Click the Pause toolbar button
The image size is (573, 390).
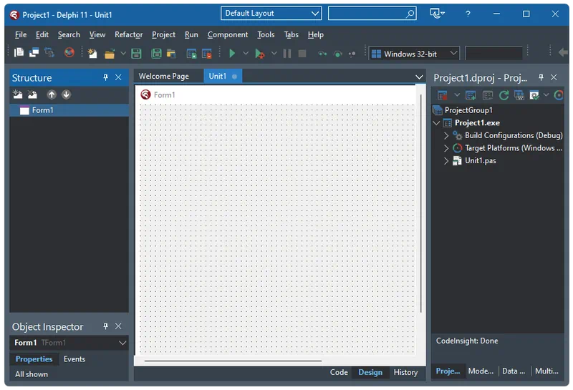287,54
